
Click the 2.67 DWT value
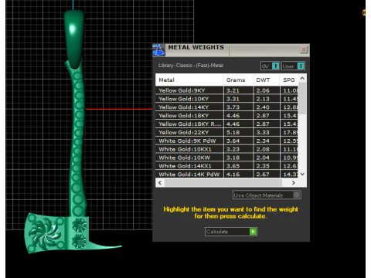tap(263, 175)
